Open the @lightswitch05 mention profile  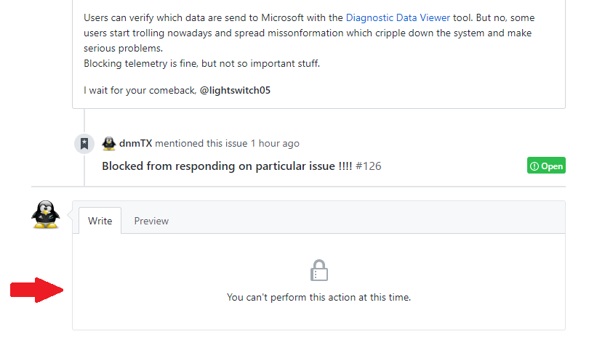tap(235, 91)
